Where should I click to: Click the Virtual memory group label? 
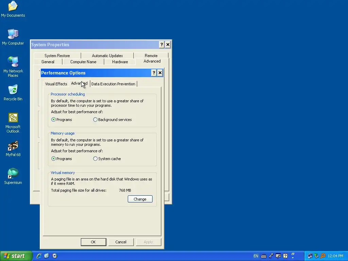[63, 173]
